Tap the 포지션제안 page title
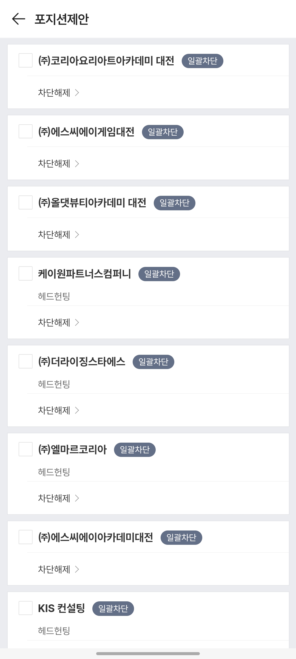Image resolution: width=296 pixels, height=659 pixels. [62, 19]
